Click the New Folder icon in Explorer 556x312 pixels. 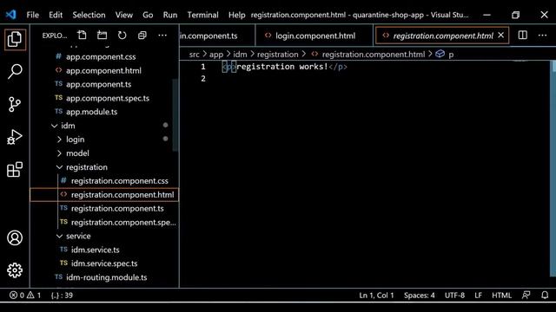103,35
